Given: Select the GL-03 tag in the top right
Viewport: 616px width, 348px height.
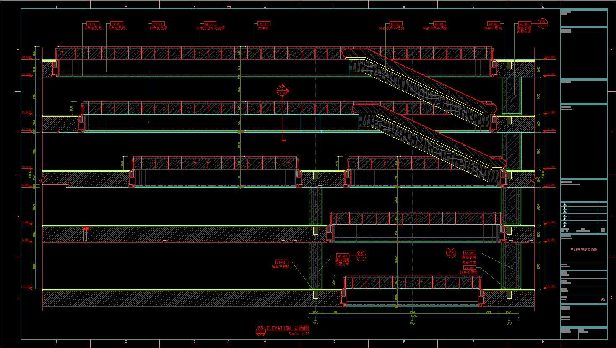Looking at the screenshot, I should (525, 24).
